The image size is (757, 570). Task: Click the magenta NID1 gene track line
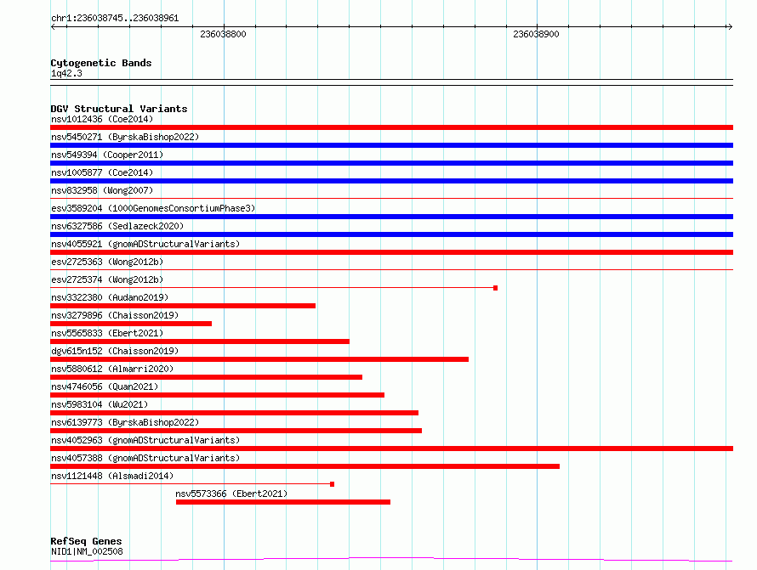click(x=391, y=560)
